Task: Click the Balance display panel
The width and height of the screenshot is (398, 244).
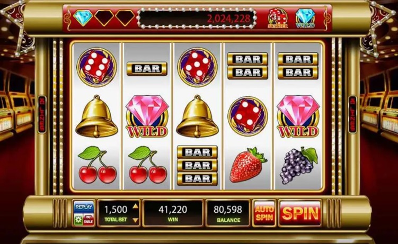Action: pos(228,213)
